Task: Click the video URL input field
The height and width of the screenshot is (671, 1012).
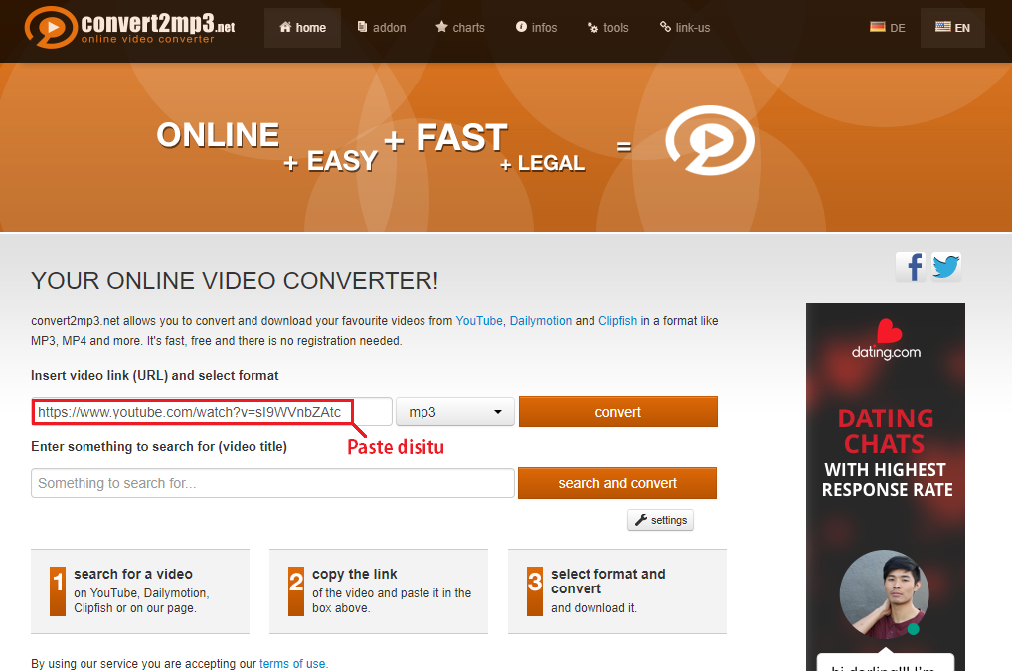Action: 212,412
